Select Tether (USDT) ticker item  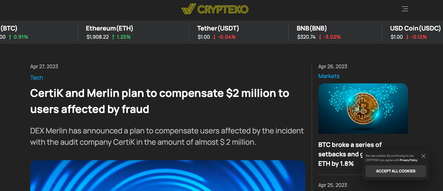218,32
